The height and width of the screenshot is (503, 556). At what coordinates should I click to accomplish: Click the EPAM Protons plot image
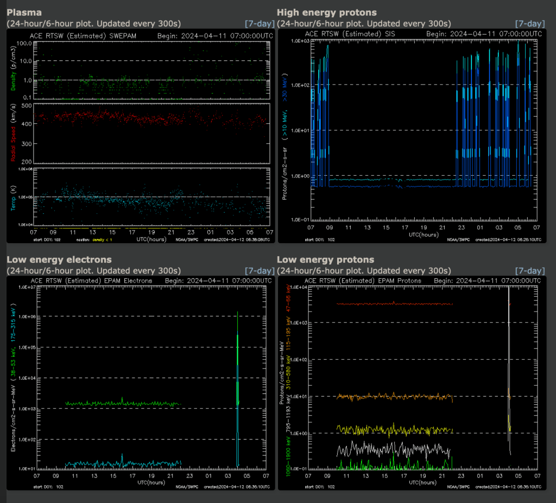tap(412, 383)
